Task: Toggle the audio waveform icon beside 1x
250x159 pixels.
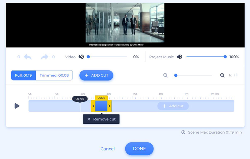Action: (x=236, y=75)
